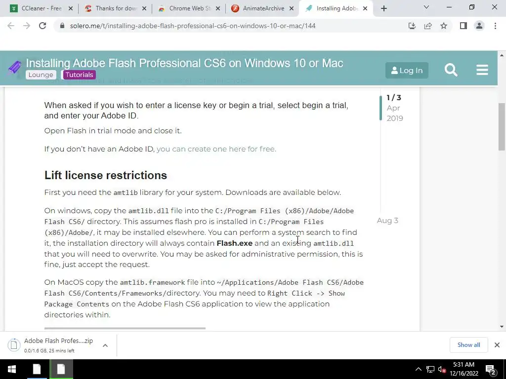The height and width of the screenshot is (379, 506).
Task: Click the address bar URL
Action: [193, 26]
